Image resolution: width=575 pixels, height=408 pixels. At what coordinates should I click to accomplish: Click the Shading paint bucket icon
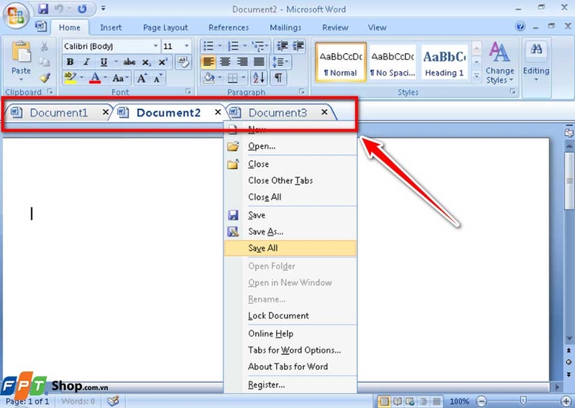[208, 78]
